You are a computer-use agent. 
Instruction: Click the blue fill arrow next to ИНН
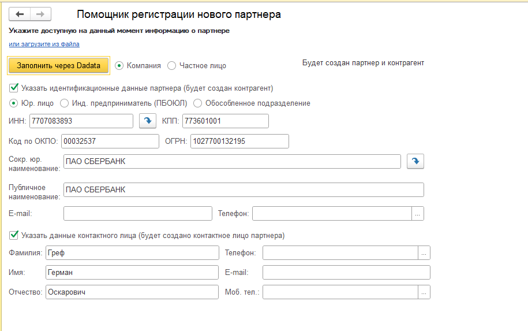click(x=148, y=121)
